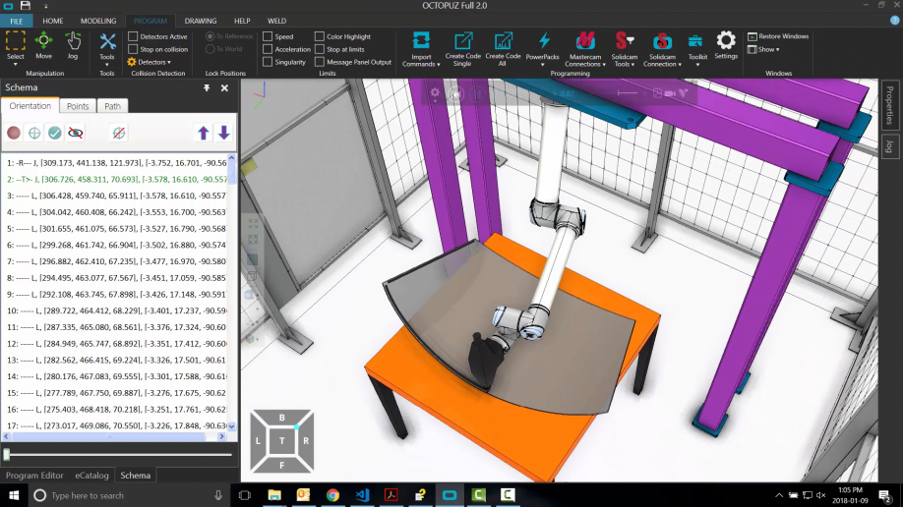Click the simulation progress slider handle

point(6,455)
